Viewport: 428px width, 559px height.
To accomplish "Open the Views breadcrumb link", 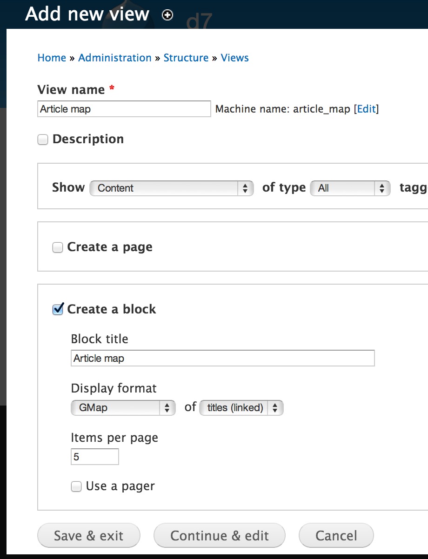I will pyautogui.click(x=234, y=58).
